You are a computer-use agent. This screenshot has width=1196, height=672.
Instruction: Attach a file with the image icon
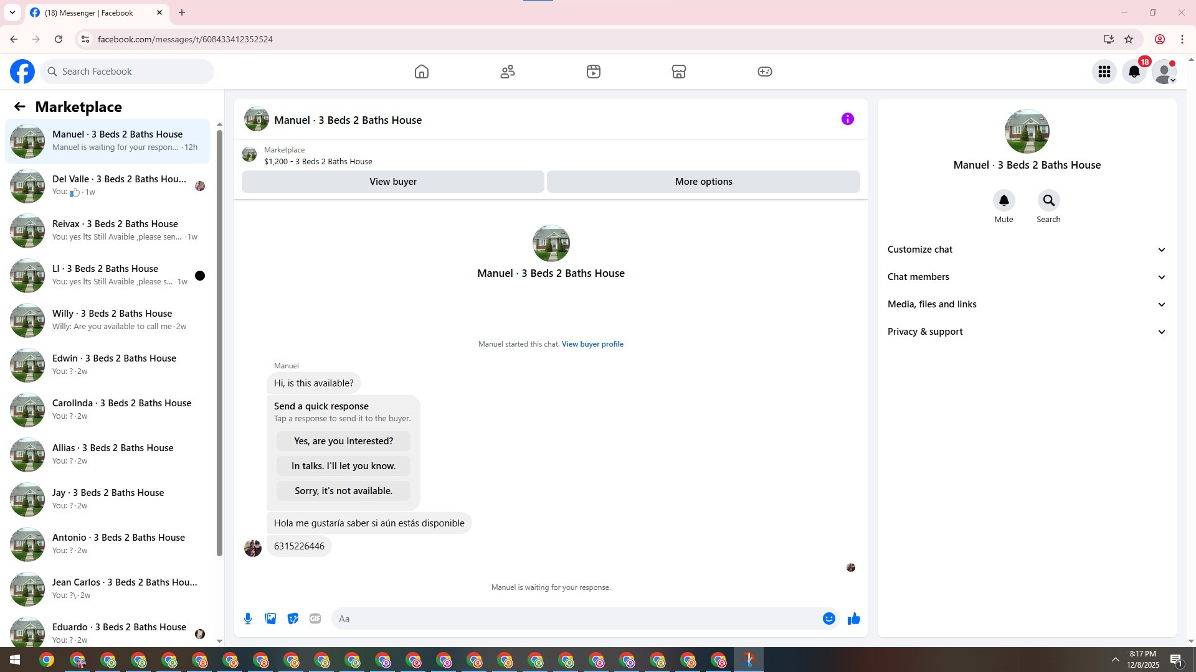(x=270, y=618)
